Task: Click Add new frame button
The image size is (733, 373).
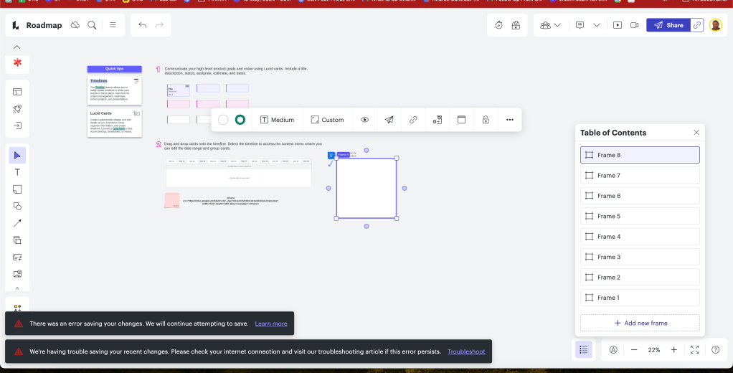Action: click(x=640, y=323)
